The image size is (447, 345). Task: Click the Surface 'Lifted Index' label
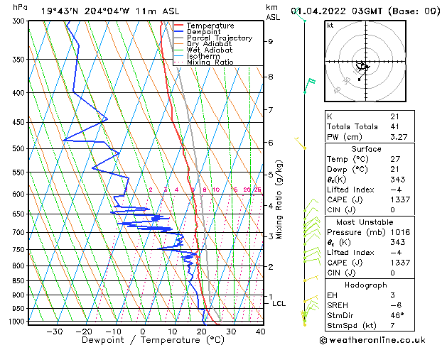[350, 190]
